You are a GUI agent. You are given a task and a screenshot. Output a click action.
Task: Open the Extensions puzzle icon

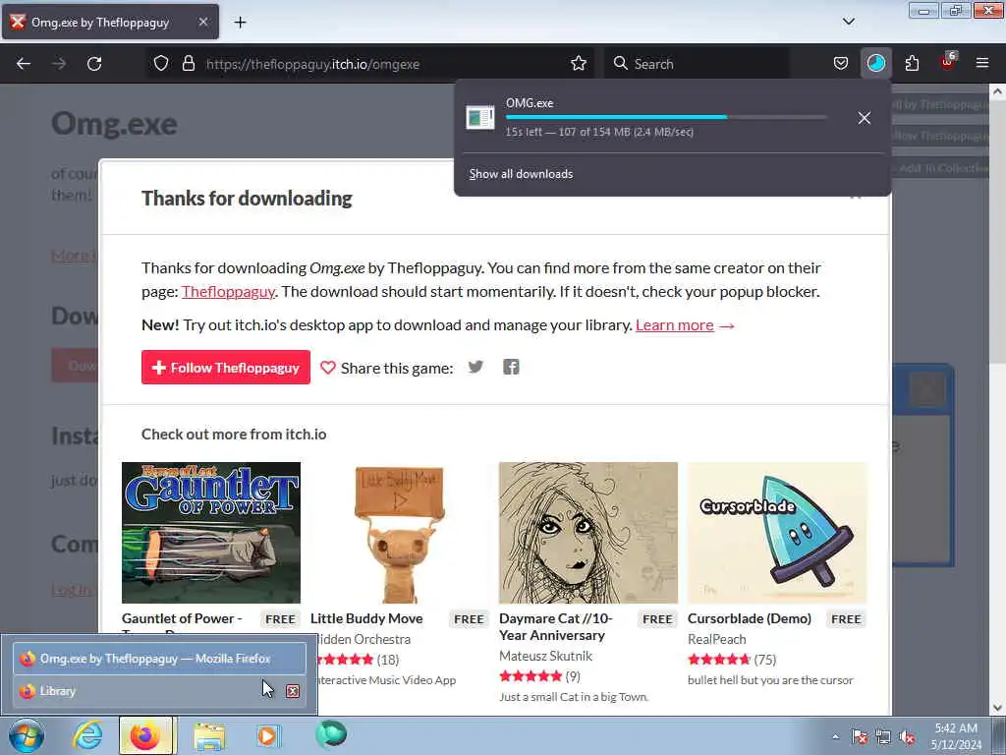tap(912, 64)
